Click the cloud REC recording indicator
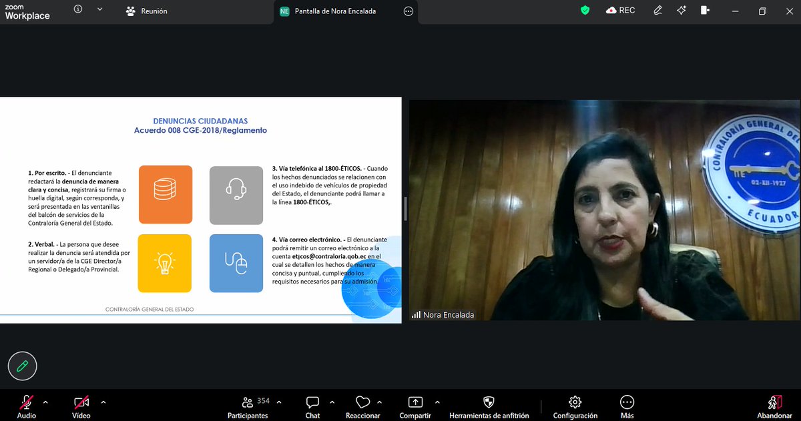 pos(620,11)
